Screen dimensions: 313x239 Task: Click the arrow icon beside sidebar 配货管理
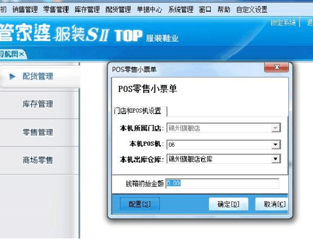point(12,76)
